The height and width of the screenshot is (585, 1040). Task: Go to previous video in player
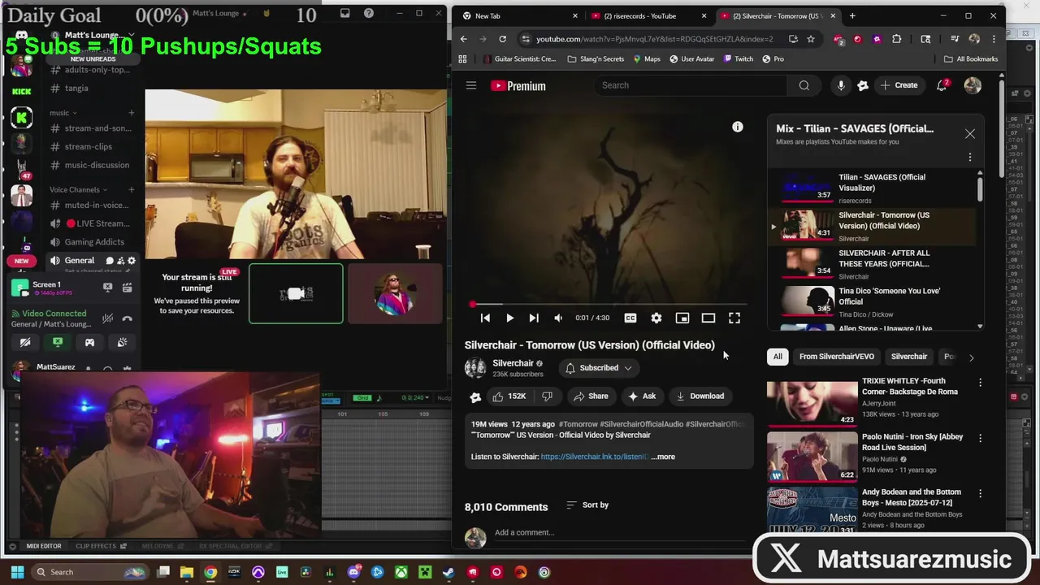pos(485,318)
